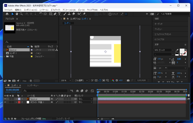Toggle frame blending for composition
The height and width of the screenshot is (123, 193).
click(82, 91)
